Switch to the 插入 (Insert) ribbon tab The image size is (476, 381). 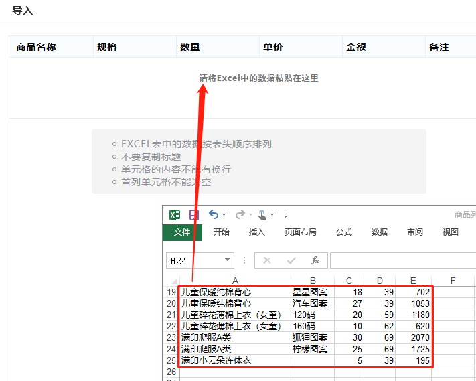coord(256,232)
